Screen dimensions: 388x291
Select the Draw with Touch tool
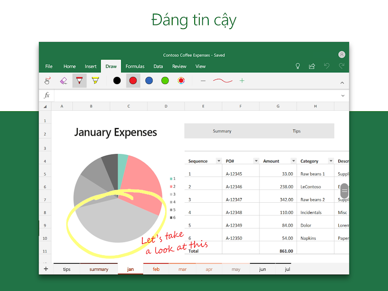tap(47, 81)
